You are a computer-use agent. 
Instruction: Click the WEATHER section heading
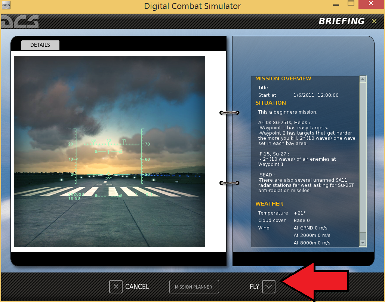tap(269, 204)
